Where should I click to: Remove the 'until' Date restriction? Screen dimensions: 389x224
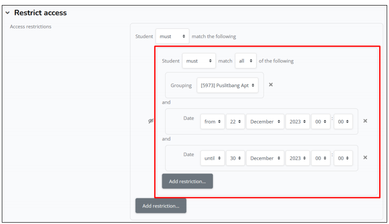365,157
